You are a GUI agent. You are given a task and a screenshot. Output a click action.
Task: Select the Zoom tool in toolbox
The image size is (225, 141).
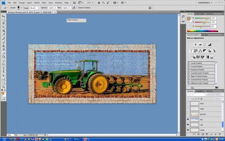(4, 87)
